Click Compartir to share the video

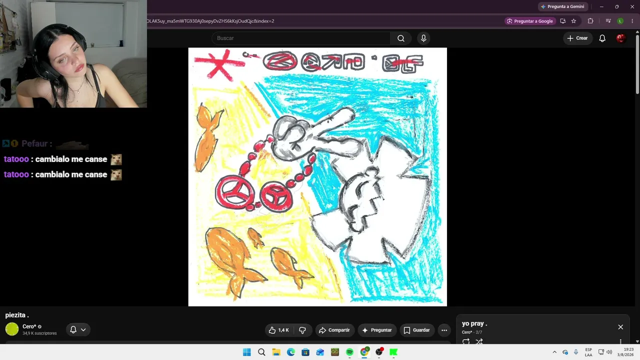click(x=334, y=330)
